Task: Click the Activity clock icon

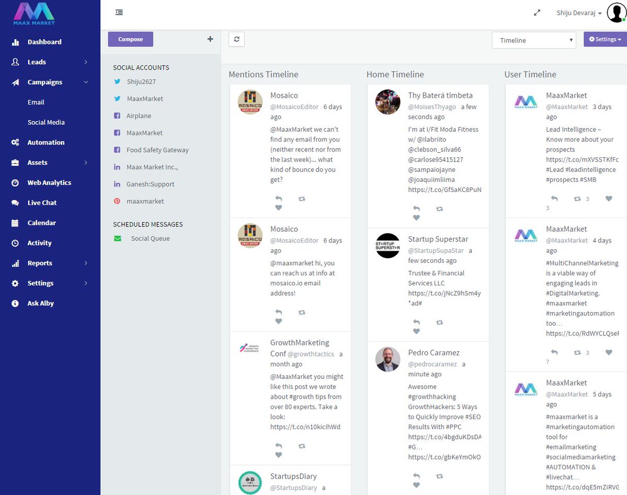Action: pos(16,243)
